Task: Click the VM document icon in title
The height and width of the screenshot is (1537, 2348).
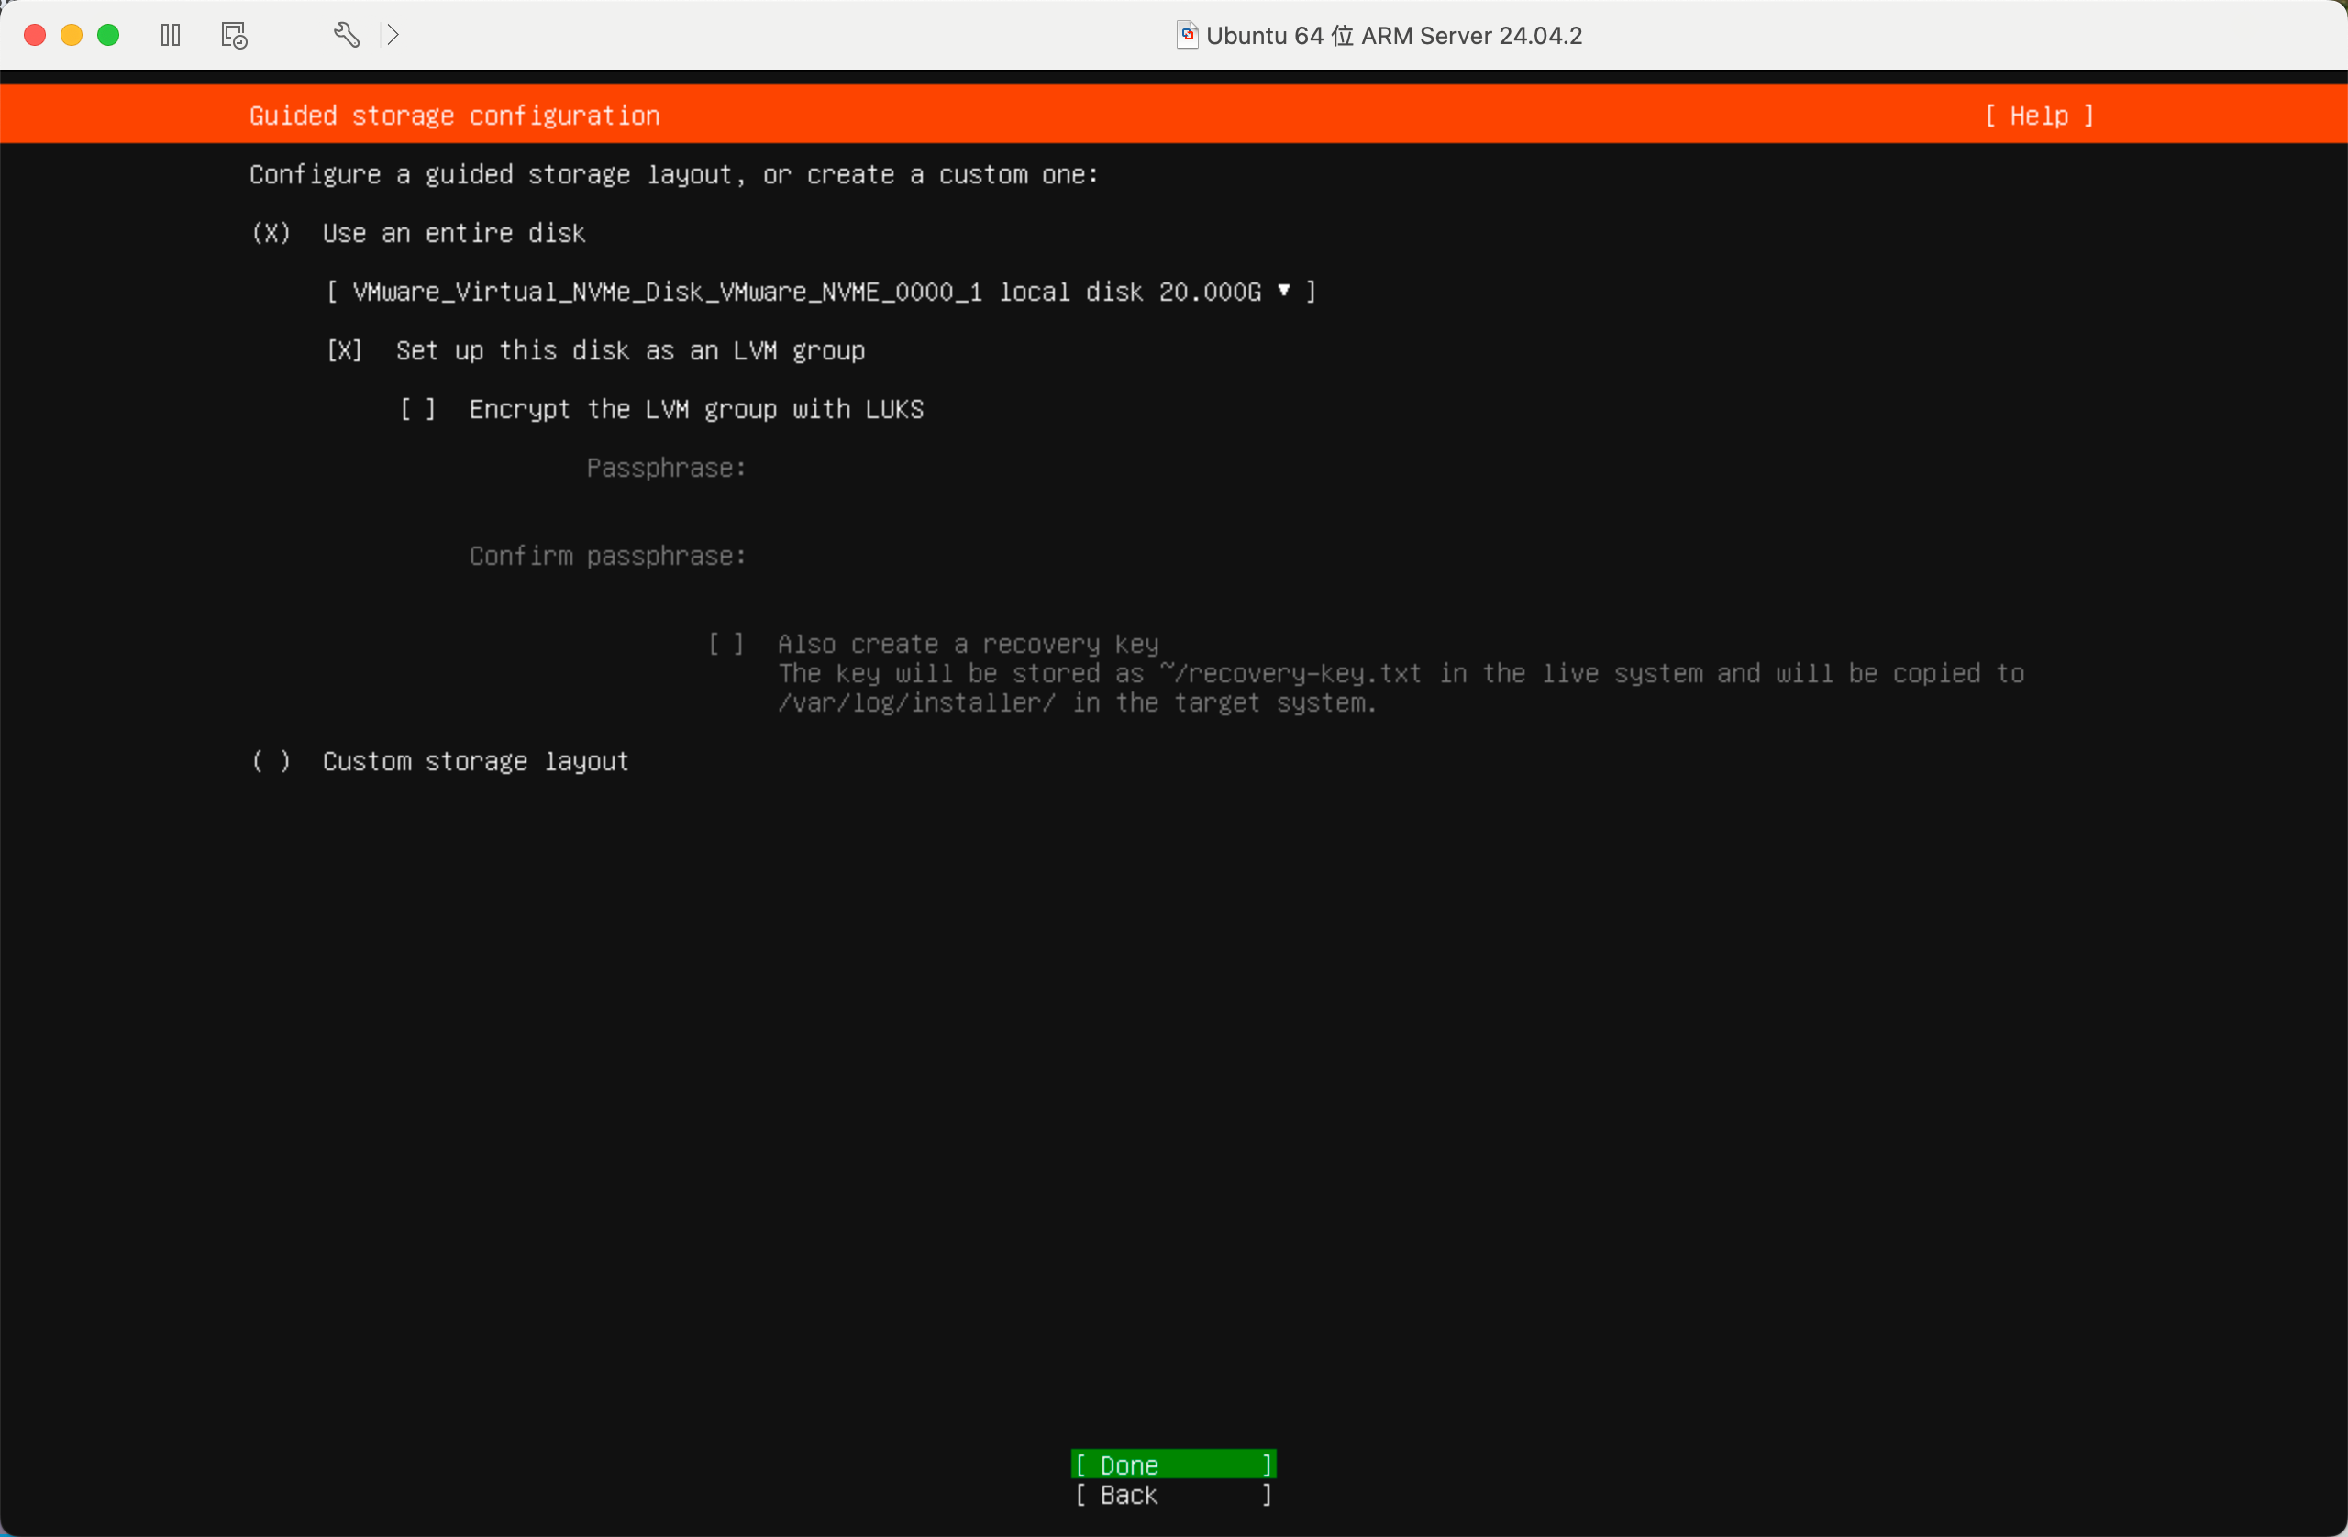Action: click(x=1187, y=36)
